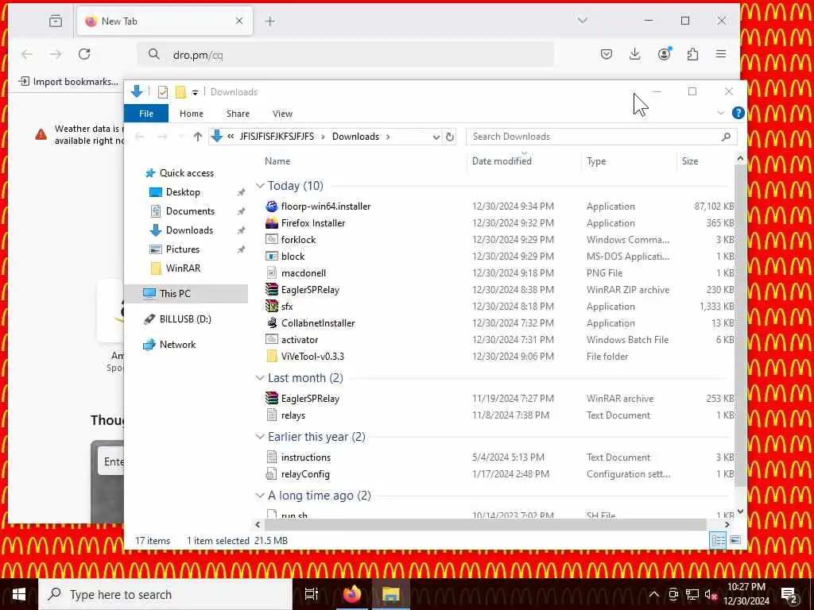
Task: Select the Firefox Installer file icon
Action: [x=272, y=223]
